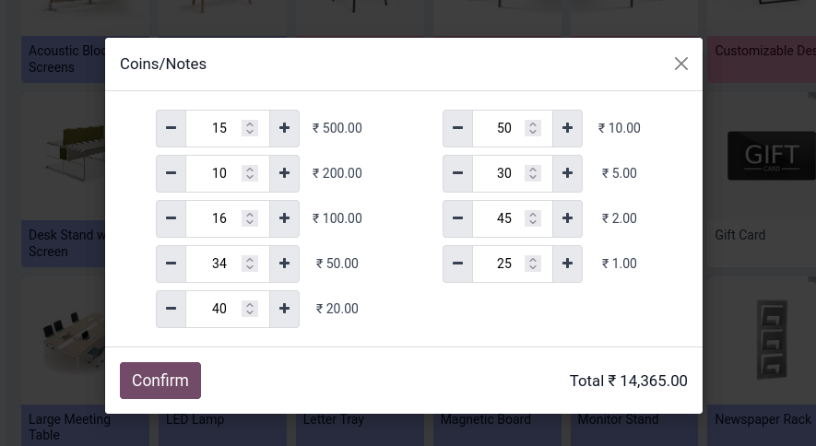This screenshot has width=816, height=446.
Task: Click minus icon for ₹ 500.00 notes
Action: [171, 128]
